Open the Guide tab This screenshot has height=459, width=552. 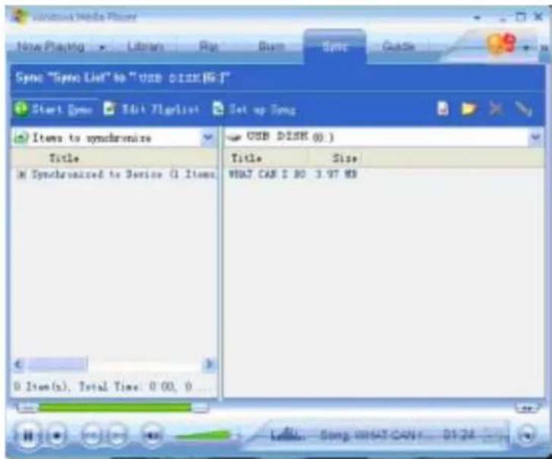398,46
